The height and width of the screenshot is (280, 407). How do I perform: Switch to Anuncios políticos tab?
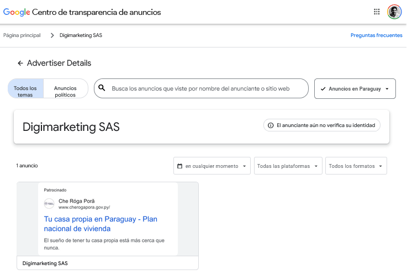point(65,88)
